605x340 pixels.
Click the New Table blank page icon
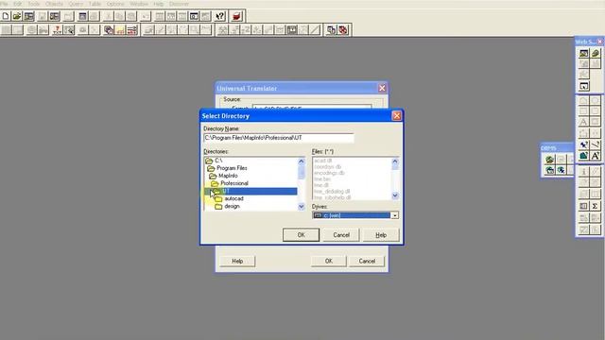6,16
